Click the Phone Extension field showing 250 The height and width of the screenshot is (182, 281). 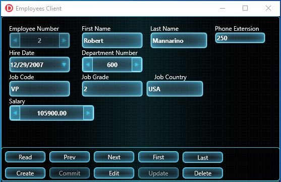pos(240,38)
